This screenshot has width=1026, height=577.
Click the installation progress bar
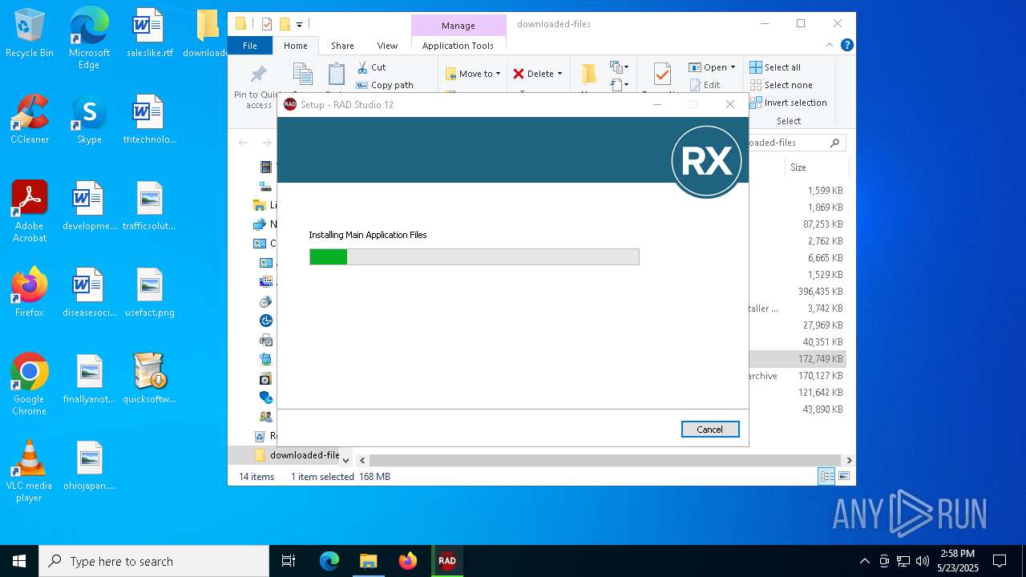pyautogui.click(x=475, y=256)
